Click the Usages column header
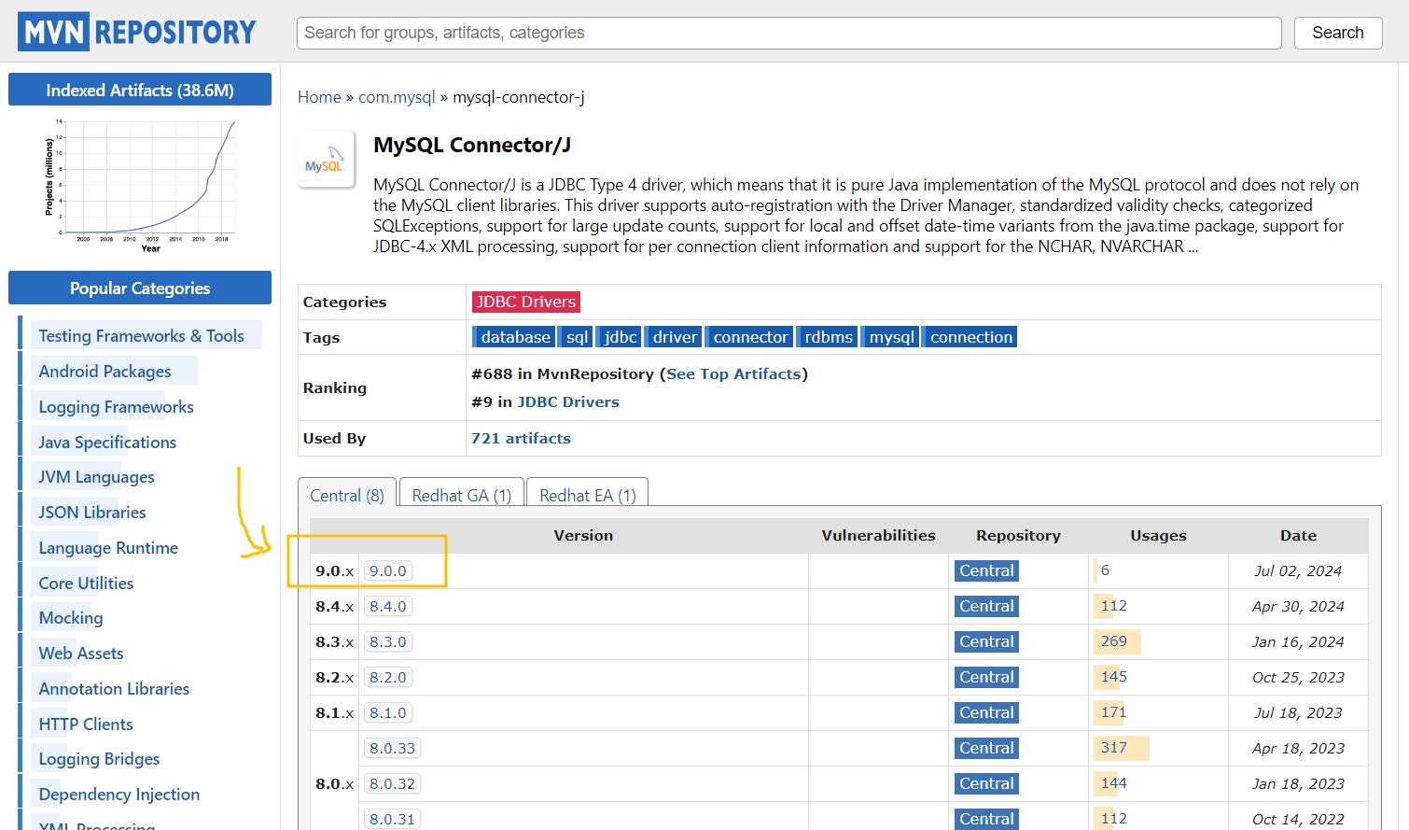Viewport: 1409px width, 830px height. click(x=1158, y=535)
